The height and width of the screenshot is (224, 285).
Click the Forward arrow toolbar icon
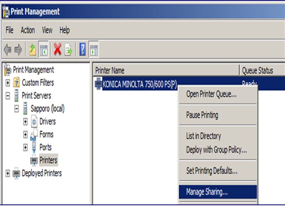pos(18,50)
